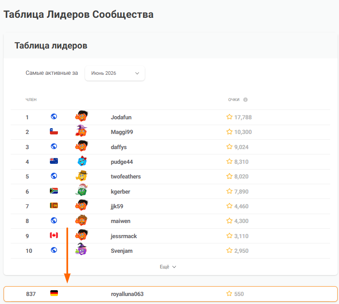Click the ОЧКИ column header
339x304 pixels.
tap(234, 100)
